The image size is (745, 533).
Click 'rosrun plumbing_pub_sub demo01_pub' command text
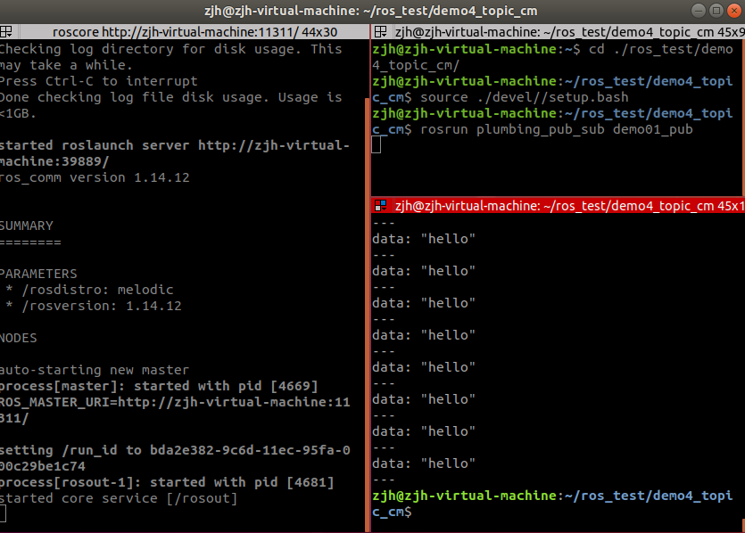[557, 129]
